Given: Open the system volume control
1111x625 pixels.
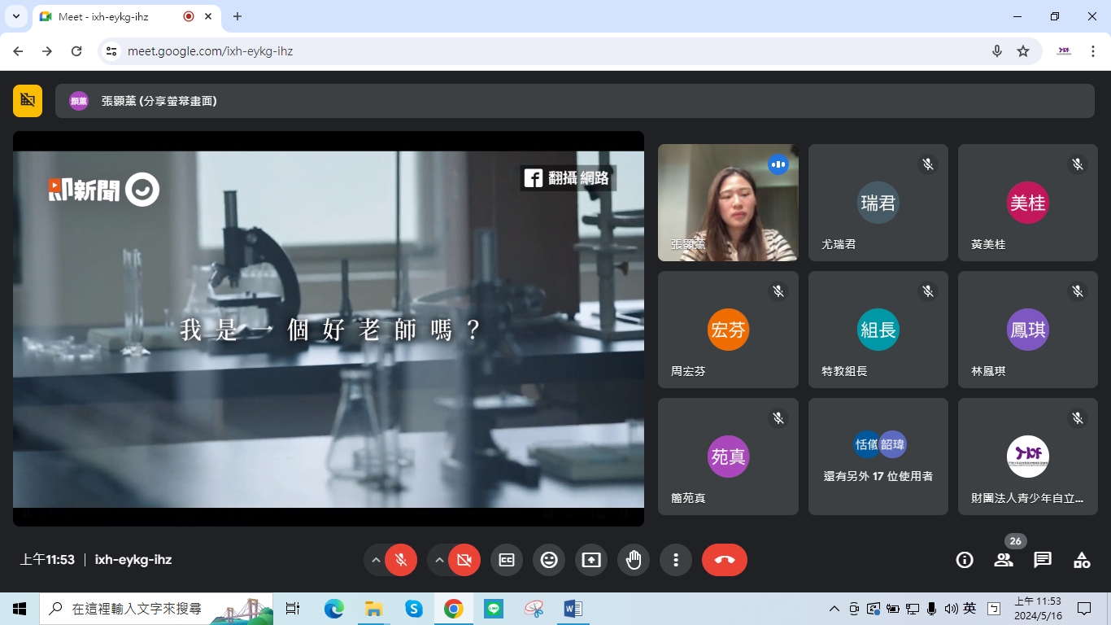Looking at the screenshot, I should click(x=950, y=608).
